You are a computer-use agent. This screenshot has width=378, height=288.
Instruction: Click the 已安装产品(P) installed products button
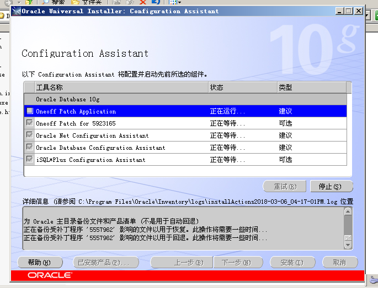(x=106, y=262)
